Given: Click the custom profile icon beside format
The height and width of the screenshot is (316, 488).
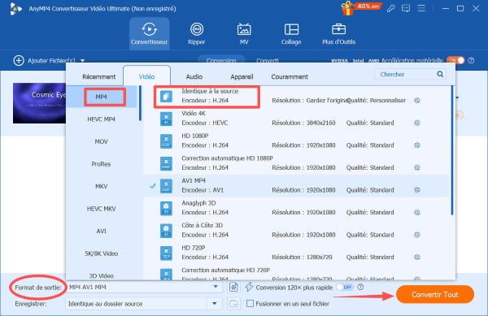Looking at the screenshot, I should coord(233,287).
